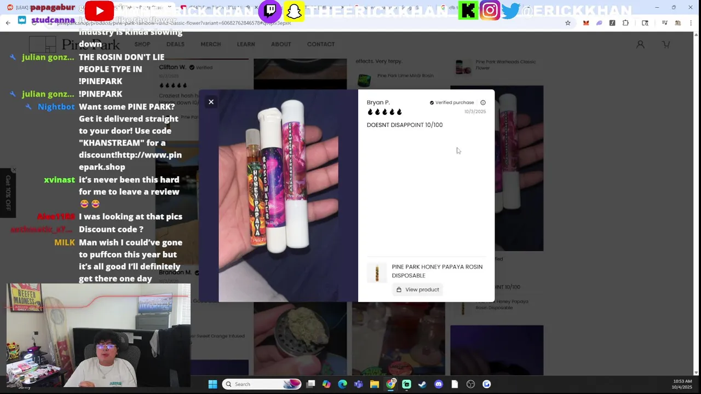The height and width of the screenshot is (394, 701).
Task: Launch Copilot from the taskbar
Action: point(326,384)
